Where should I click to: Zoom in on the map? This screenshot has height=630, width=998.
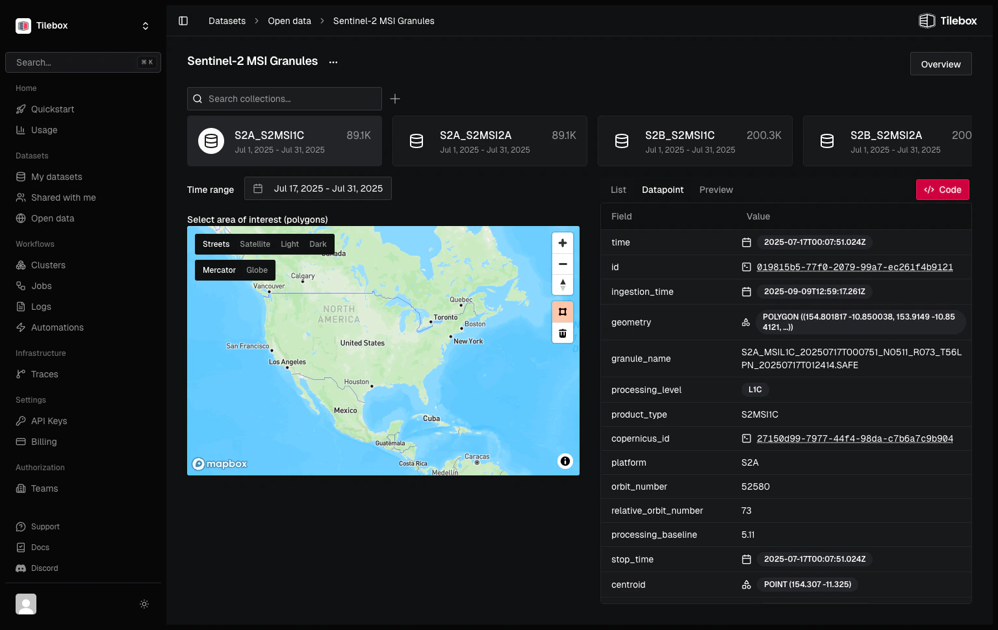click(x=563, y=243)
